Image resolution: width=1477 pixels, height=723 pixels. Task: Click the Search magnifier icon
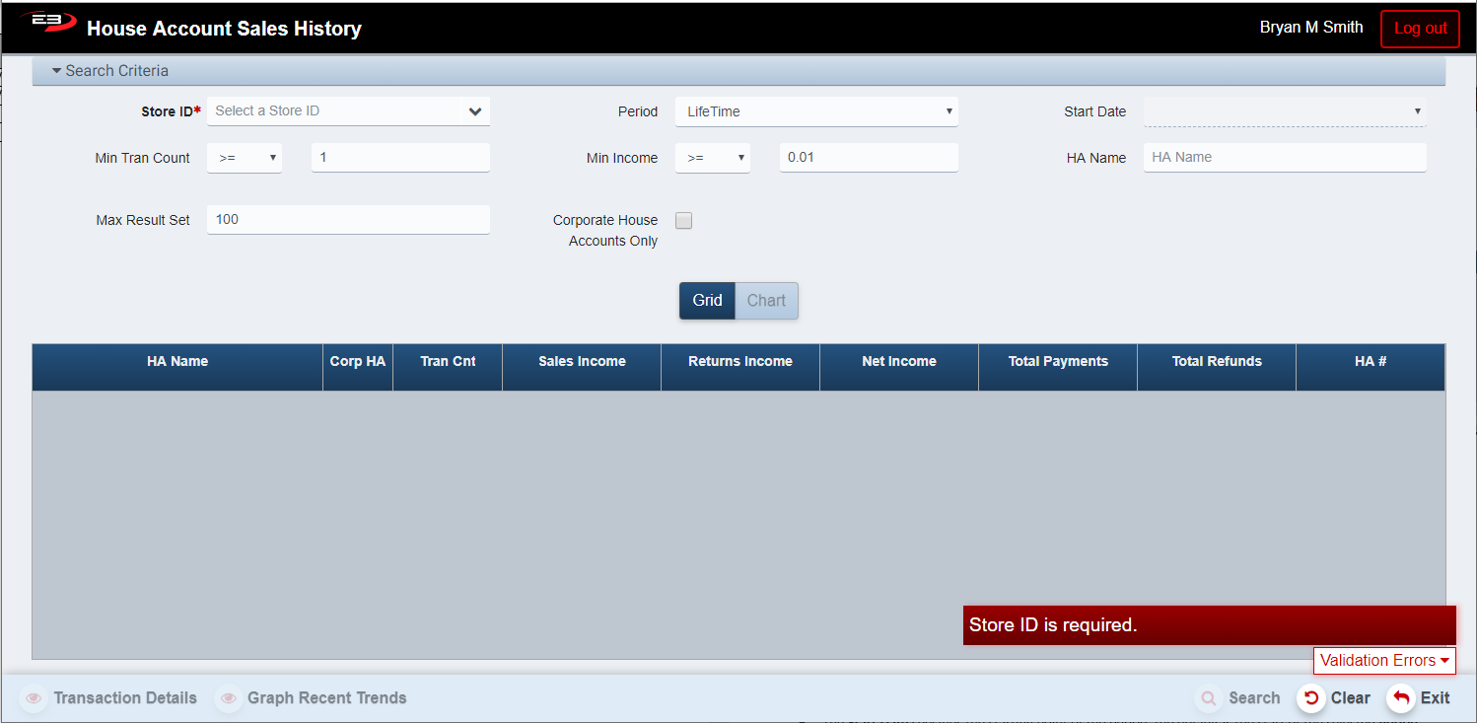pyautogui.click(x=1208, y=698)
